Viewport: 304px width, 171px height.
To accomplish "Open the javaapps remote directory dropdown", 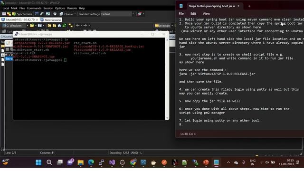I will tap(164, 25).
